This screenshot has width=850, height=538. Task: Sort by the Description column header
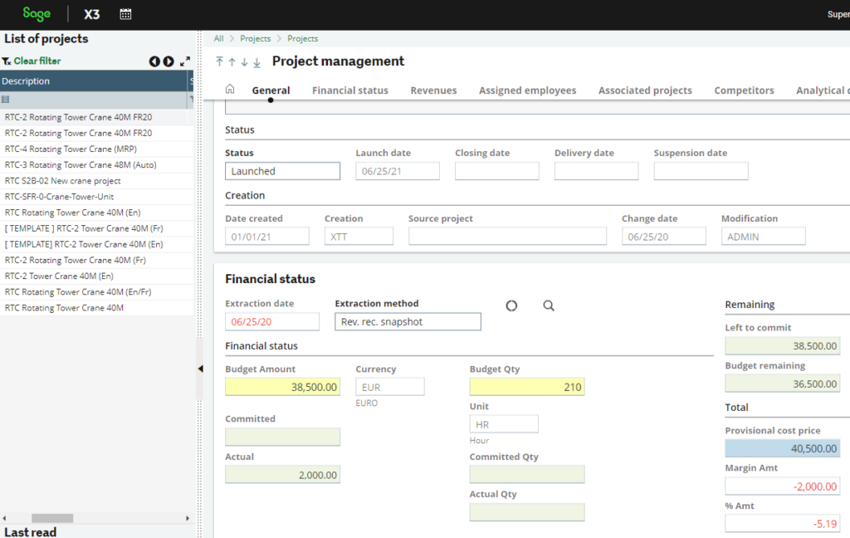point(93,81)
